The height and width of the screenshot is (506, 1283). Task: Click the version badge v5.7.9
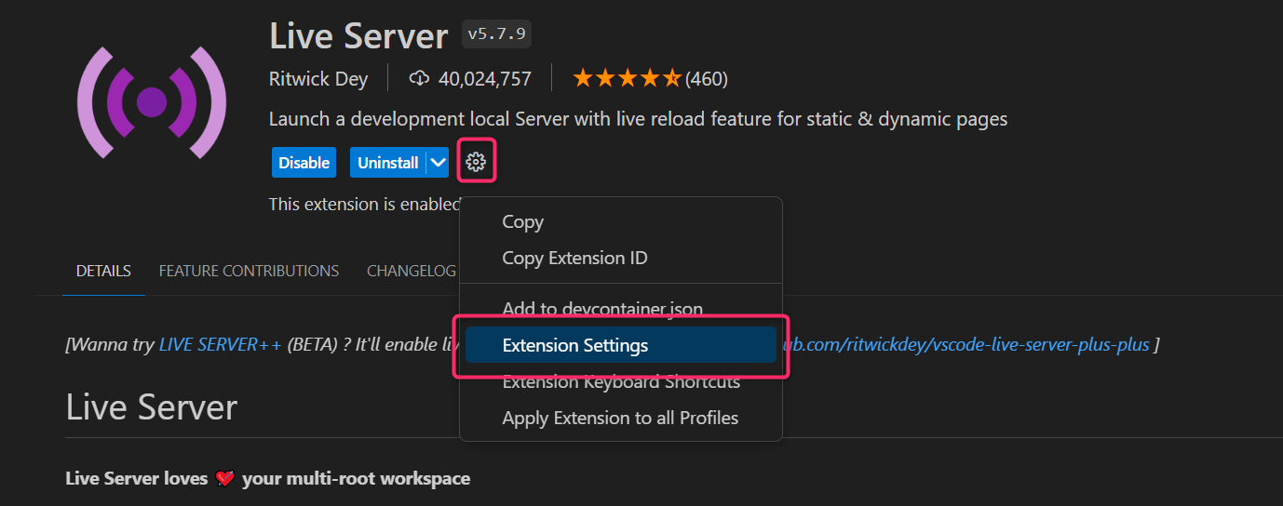click(496, 34)
